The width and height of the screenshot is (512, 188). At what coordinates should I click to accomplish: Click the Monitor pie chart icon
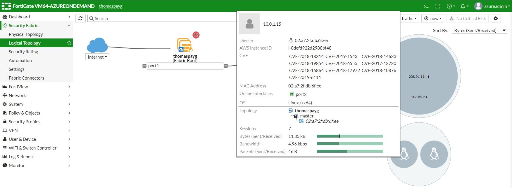5,165
